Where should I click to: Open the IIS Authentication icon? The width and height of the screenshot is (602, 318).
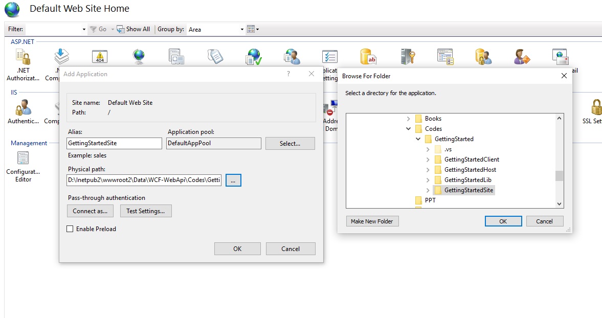coord(23,108)
